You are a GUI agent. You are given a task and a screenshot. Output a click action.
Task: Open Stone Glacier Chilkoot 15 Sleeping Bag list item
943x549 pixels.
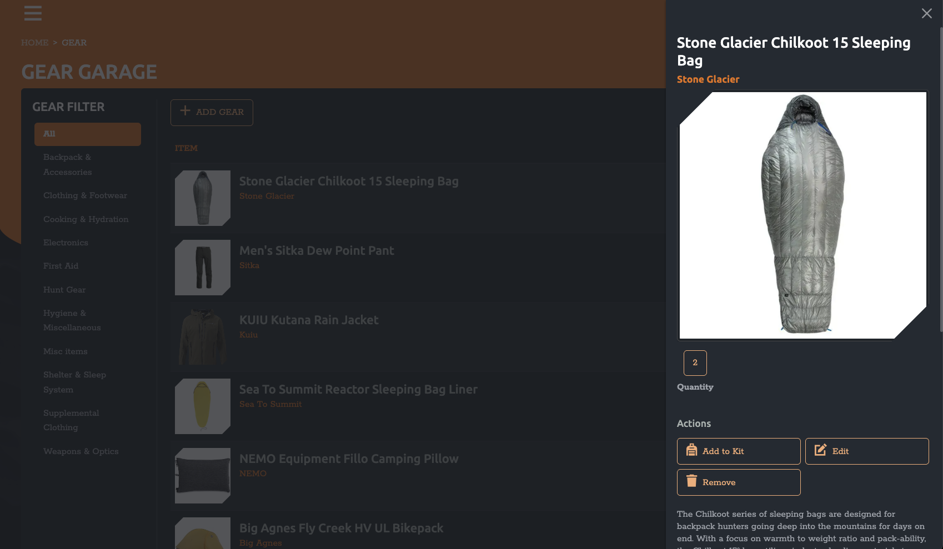click(x=349, y=182)
